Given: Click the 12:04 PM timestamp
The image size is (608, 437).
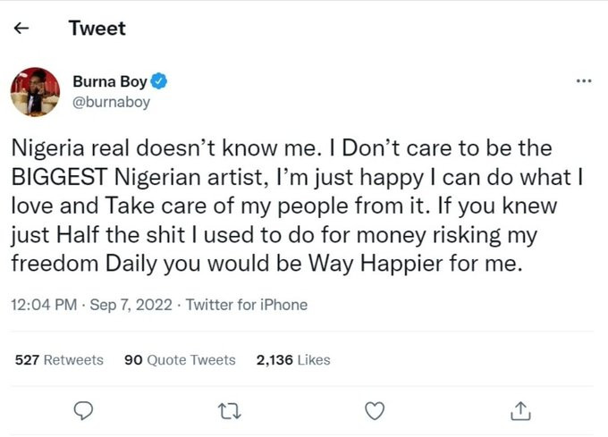Looking at the screenshot, I should pos(40,305).
